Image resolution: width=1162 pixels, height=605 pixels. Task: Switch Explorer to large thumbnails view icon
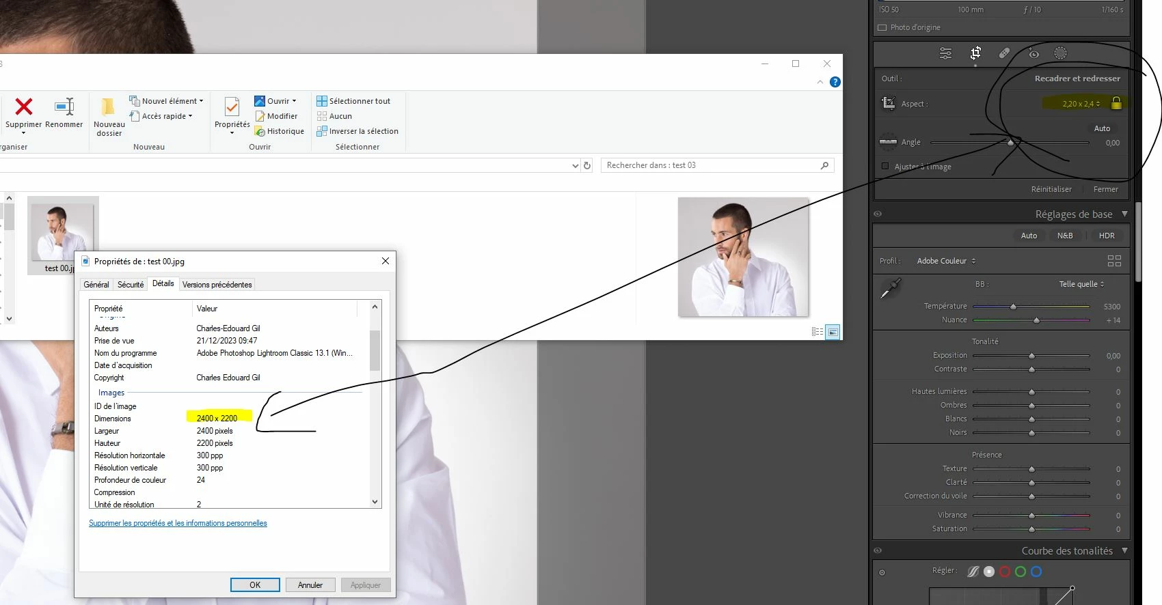[x=833, y=332]
